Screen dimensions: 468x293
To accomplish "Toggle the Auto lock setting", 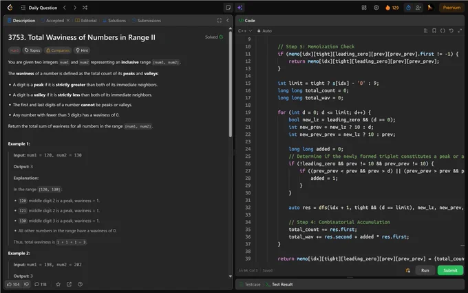I will 264,31.
